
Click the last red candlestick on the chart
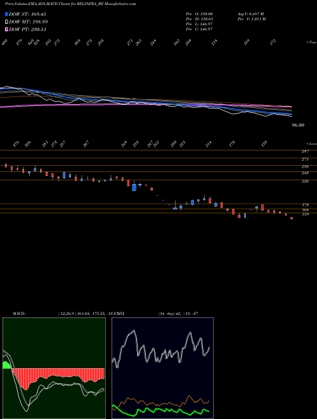[x=292, y=218]
